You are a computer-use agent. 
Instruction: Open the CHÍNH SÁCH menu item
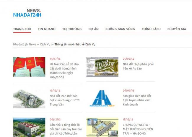[151, 29]
